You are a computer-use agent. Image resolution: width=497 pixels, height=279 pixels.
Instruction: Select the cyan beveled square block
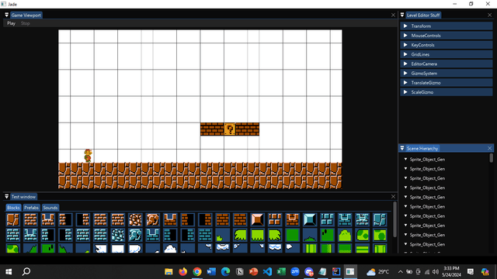(x=310, y=219)
